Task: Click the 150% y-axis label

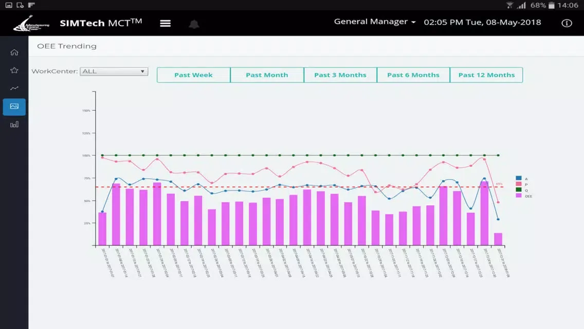Action: point(86,110)
